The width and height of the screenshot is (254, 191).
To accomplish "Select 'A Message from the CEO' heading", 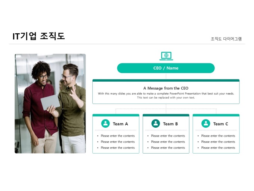I will coord(166,88).
